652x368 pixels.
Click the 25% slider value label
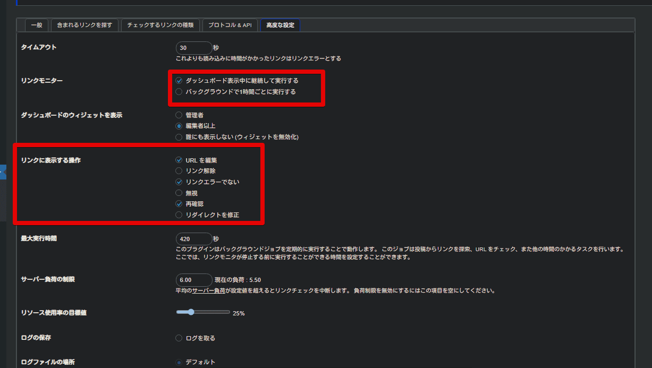point(239,313)
